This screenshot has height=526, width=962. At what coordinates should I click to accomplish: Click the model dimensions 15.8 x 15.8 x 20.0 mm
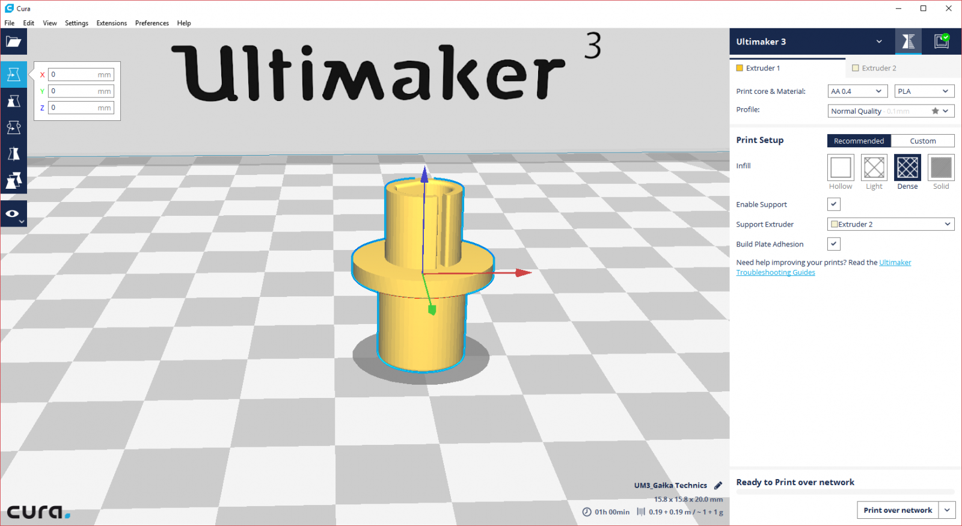pyautogui.click(x=688, y=499)
